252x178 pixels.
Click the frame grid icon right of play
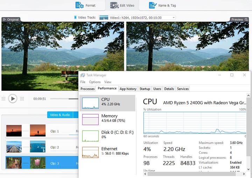tap(22, 99)
